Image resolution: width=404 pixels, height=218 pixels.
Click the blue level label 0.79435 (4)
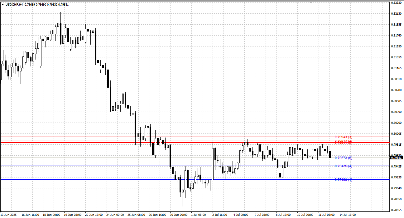[x=343, y=166]
